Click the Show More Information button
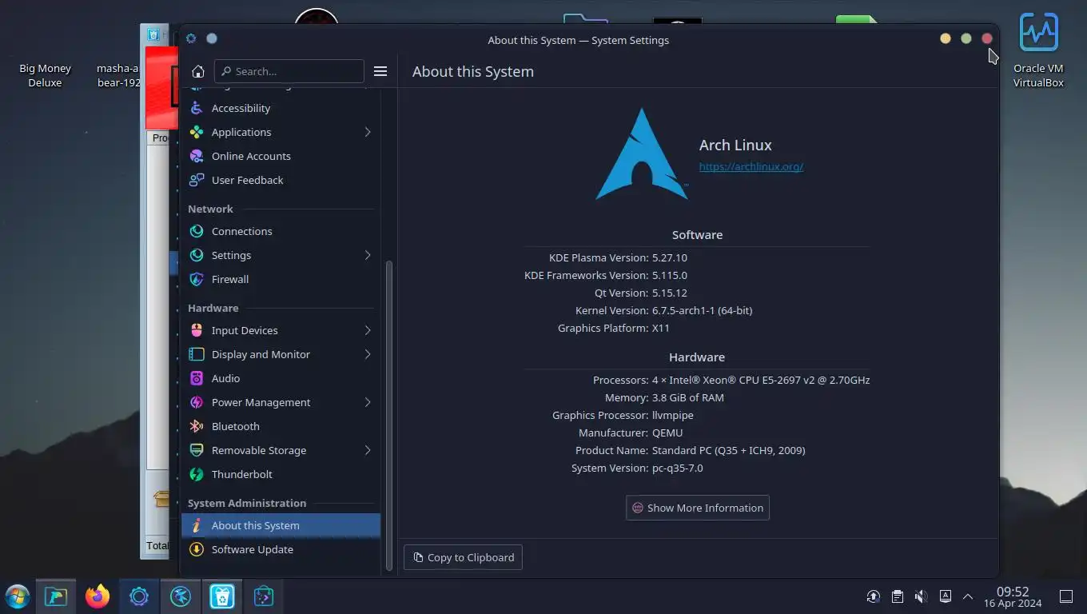This screenshot has height=614, width=1087. [x=698, y=508]
